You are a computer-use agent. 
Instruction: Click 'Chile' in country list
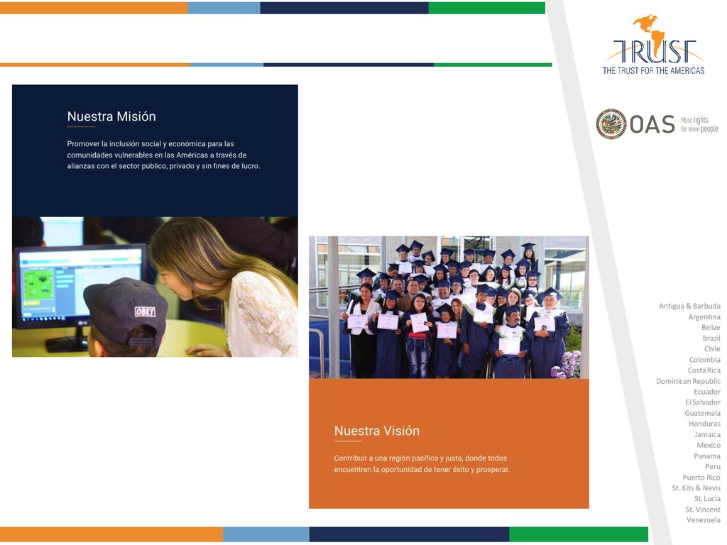pos(712,349)
